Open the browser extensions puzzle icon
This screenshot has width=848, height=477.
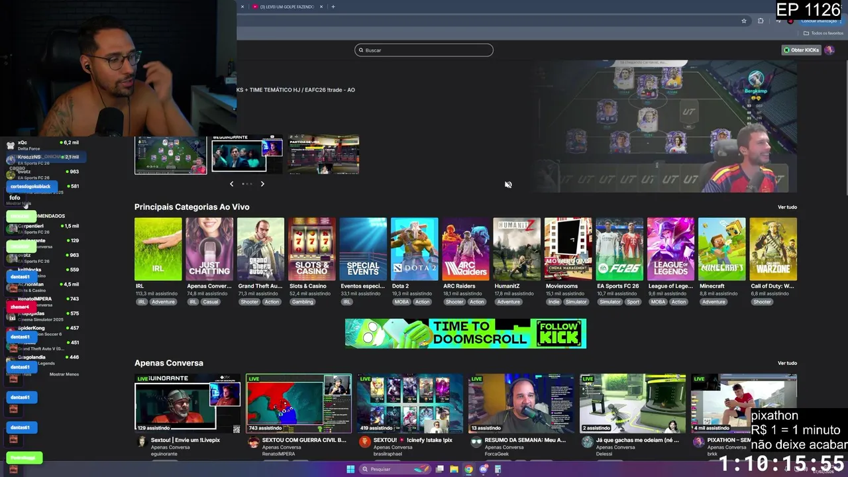point(761,21)
